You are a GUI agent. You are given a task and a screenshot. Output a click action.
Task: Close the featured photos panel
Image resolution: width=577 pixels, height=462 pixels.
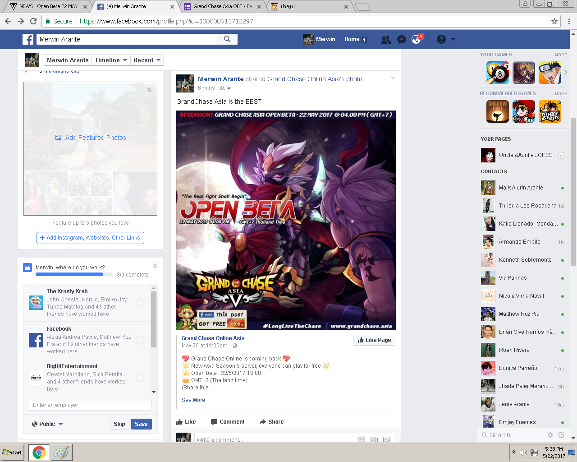(x=149, y=90)
